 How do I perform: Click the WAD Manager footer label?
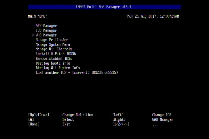pos(163,119)
